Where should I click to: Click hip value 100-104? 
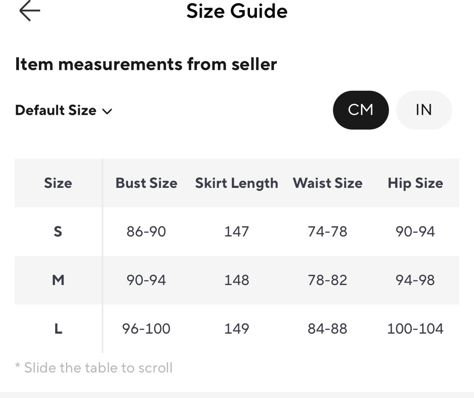pos(415,329)
